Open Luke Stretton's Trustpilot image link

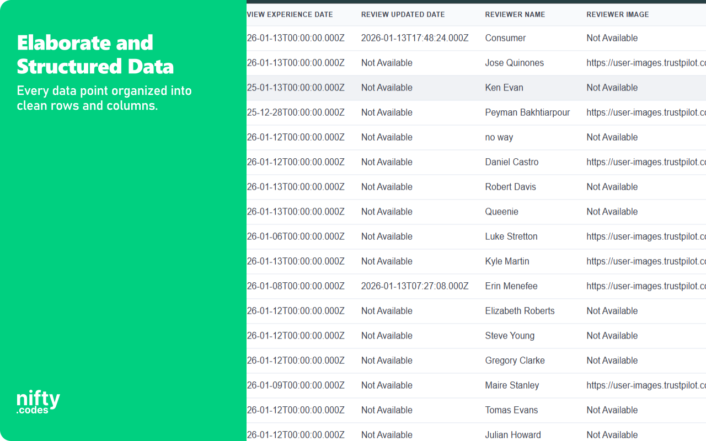click(645, 236)
